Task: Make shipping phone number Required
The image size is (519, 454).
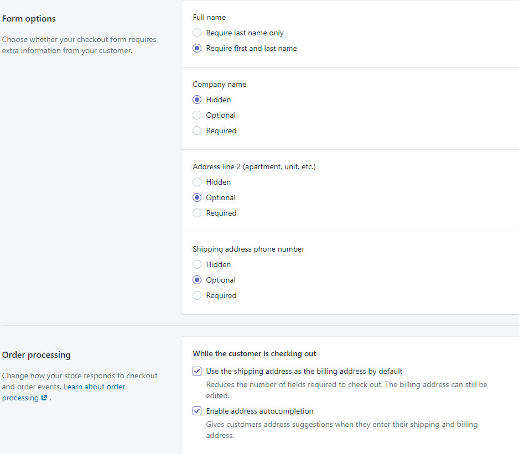Action: pyautogui.click(x=197, y=295)
